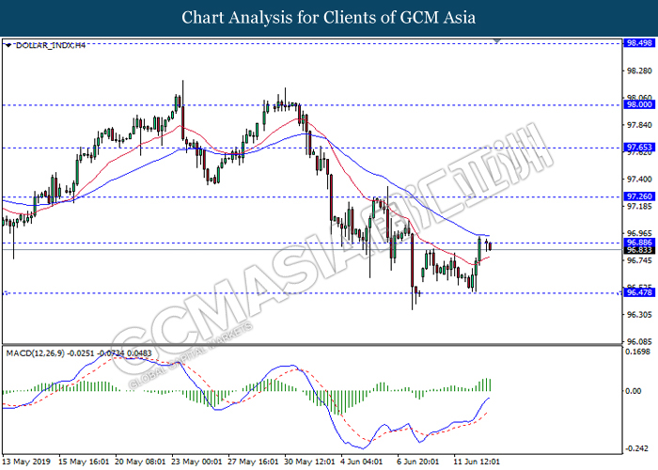The width and height of the screenshot is (658, 470).
Task: Click the current price tag 96.833
Action: tap(638, 250)
